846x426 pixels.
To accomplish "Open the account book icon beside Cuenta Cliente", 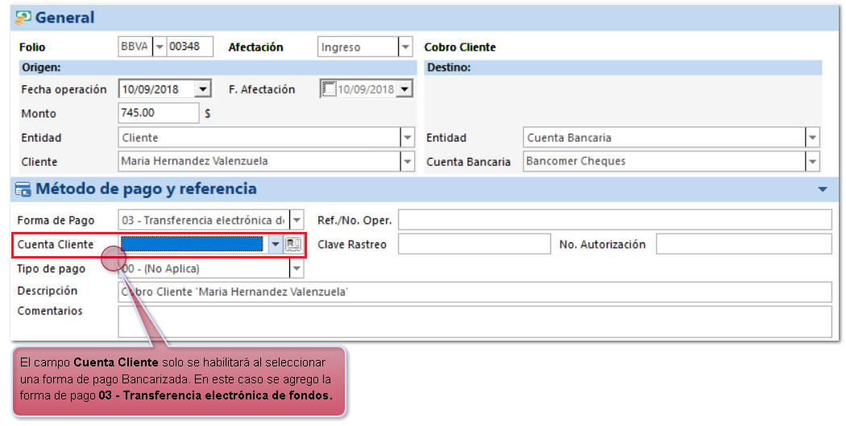I will [x=293, y=244].
